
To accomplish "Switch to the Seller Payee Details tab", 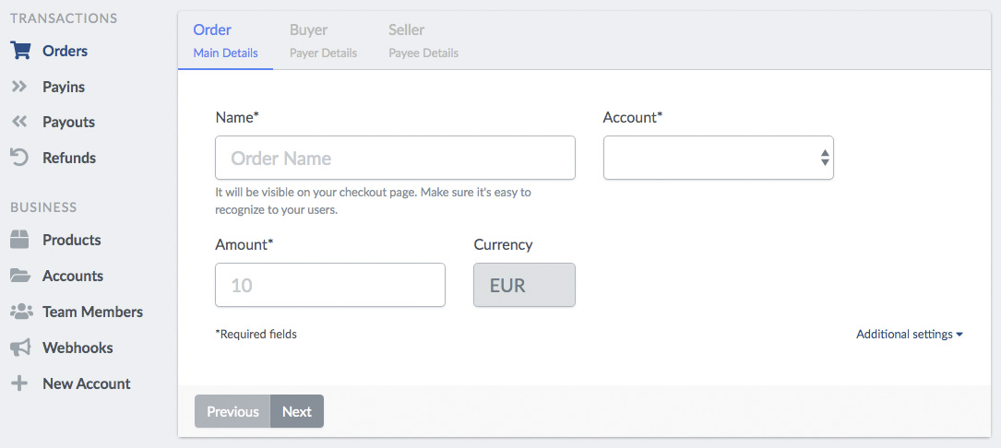I will point(423,41).
